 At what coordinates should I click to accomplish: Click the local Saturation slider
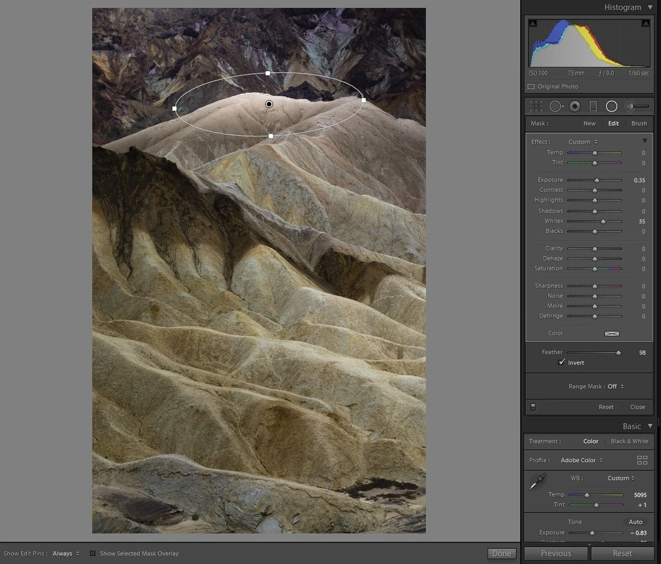pos(594,269)
